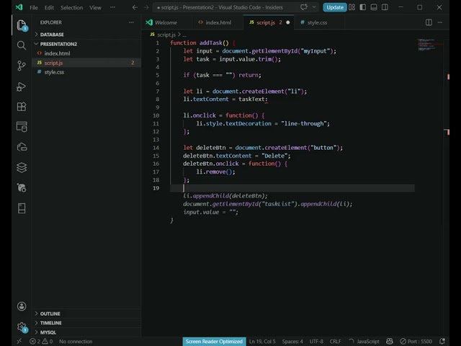Viewport: 461px width, 346px height.
Task: Split the editor right
Action: 429,22
